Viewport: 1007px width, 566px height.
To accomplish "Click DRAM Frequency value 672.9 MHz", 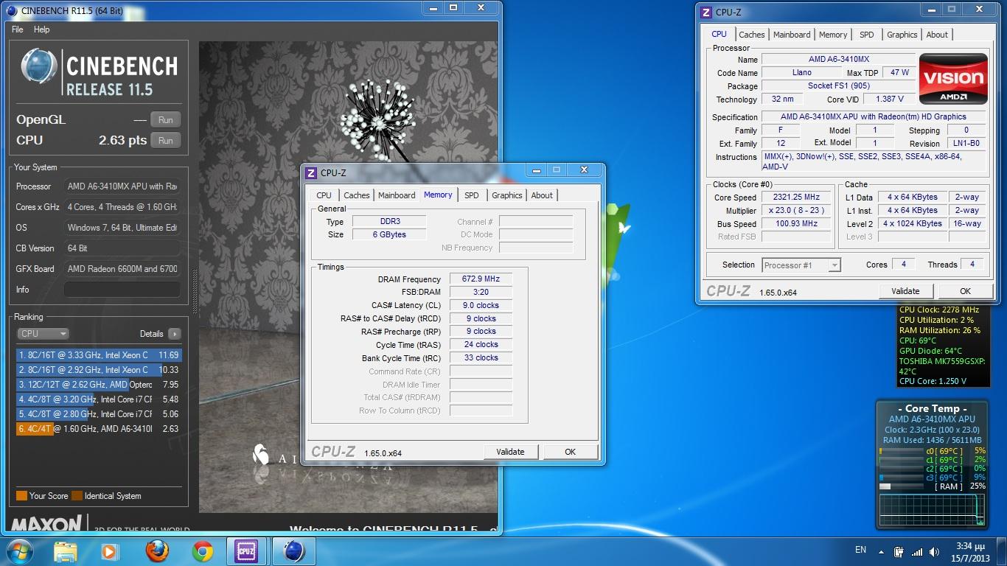I will click(481, 279).
